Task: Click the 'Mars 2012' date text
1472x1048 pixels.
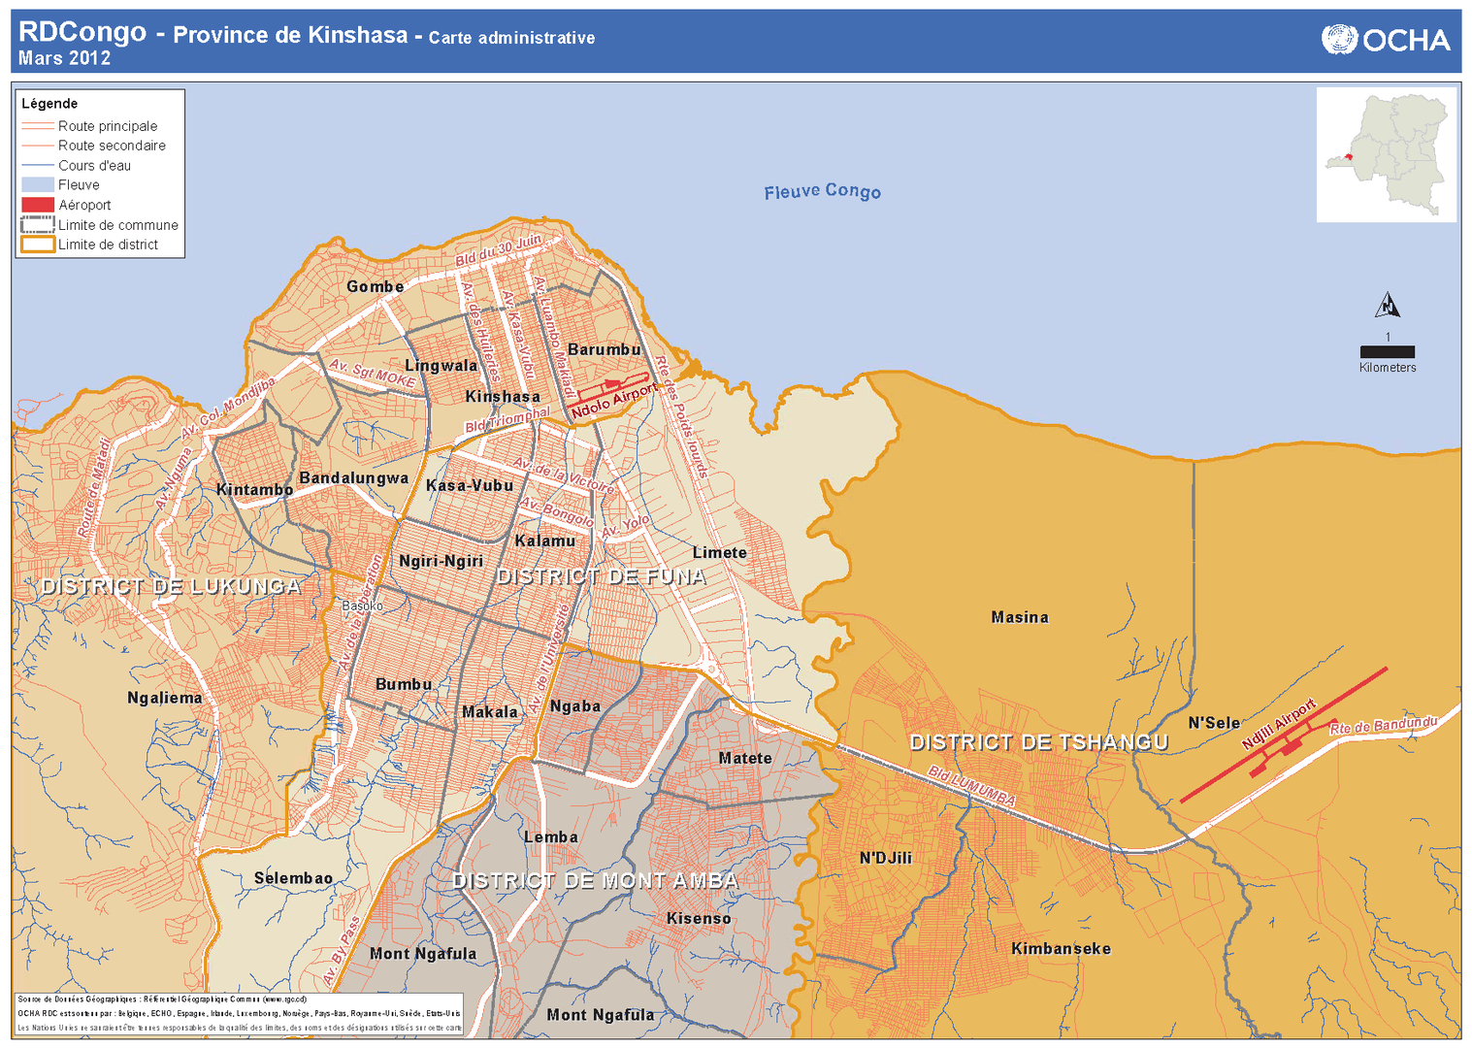Action: (x=64, y=58)
